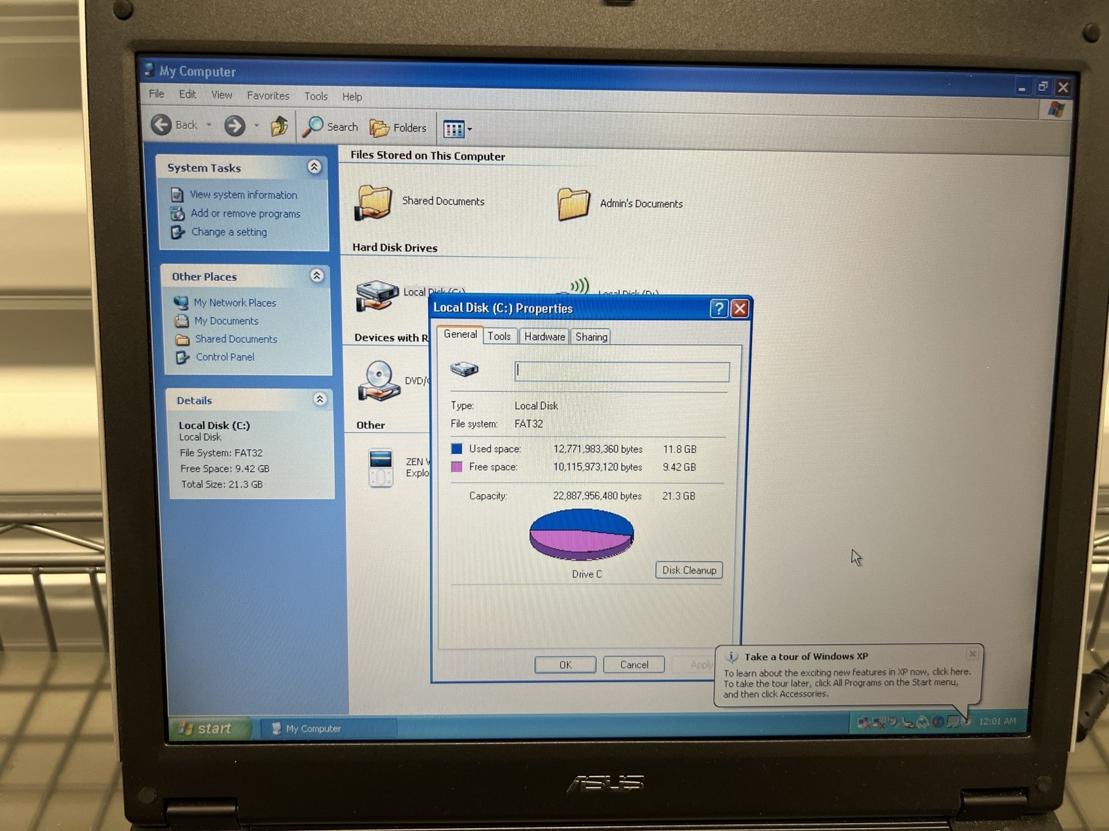
Task: Select the Local Disk (C:) drive icon
Action: tap(377, 294)
